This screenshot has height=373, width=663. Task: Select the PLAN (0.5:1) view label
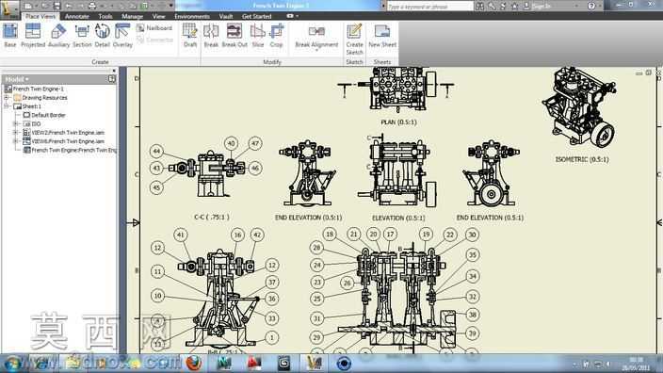click(398, 122)
